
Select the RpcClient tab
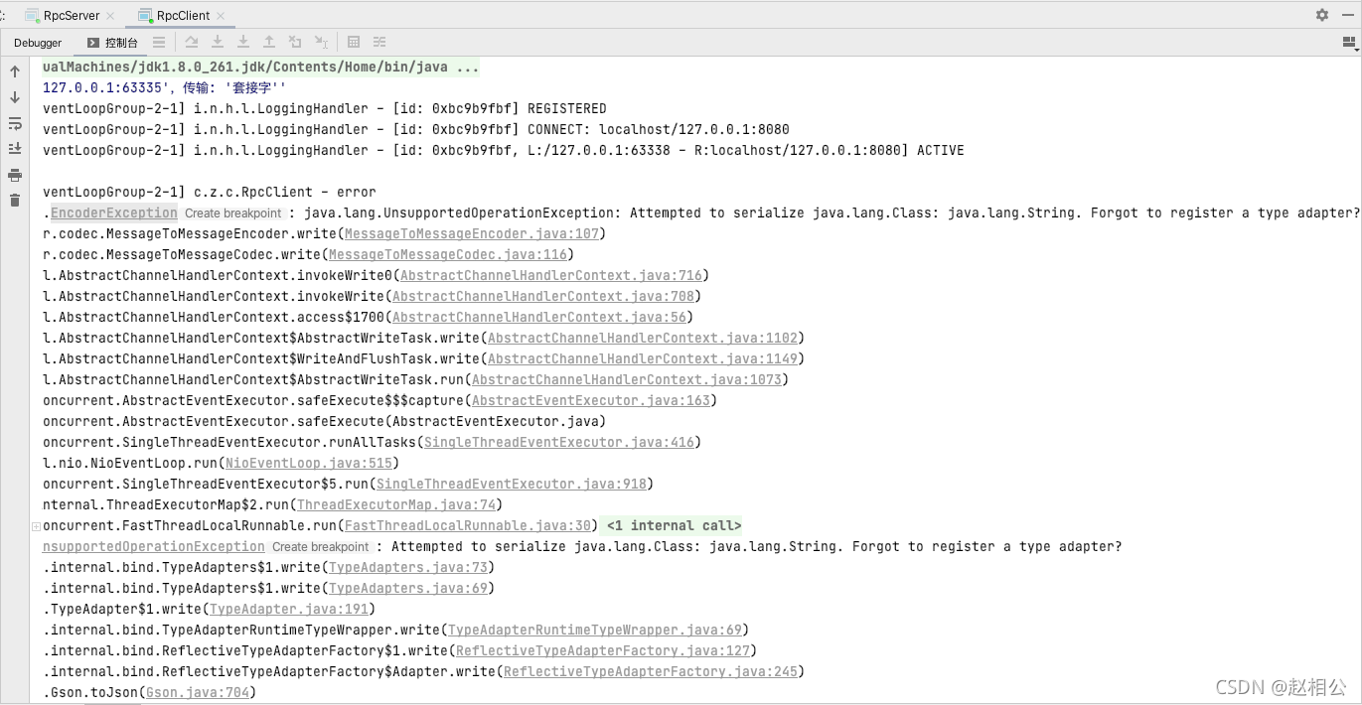[x=182, y=15]
